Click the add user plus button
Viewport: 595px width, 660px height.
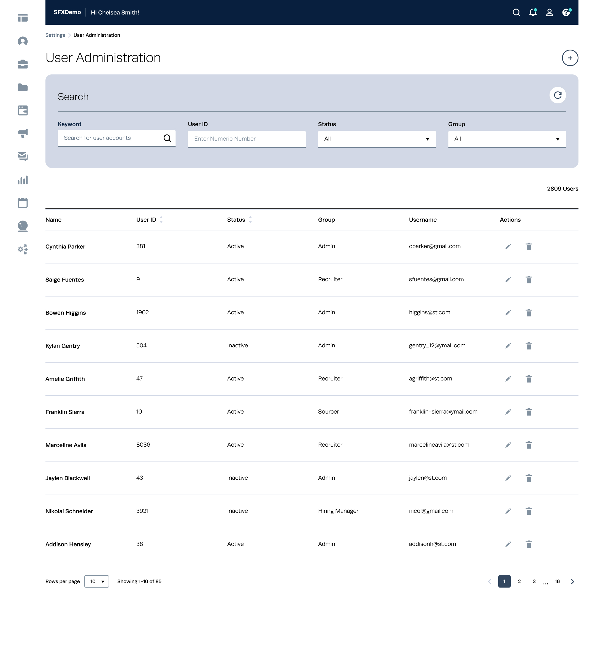[570, 58]
